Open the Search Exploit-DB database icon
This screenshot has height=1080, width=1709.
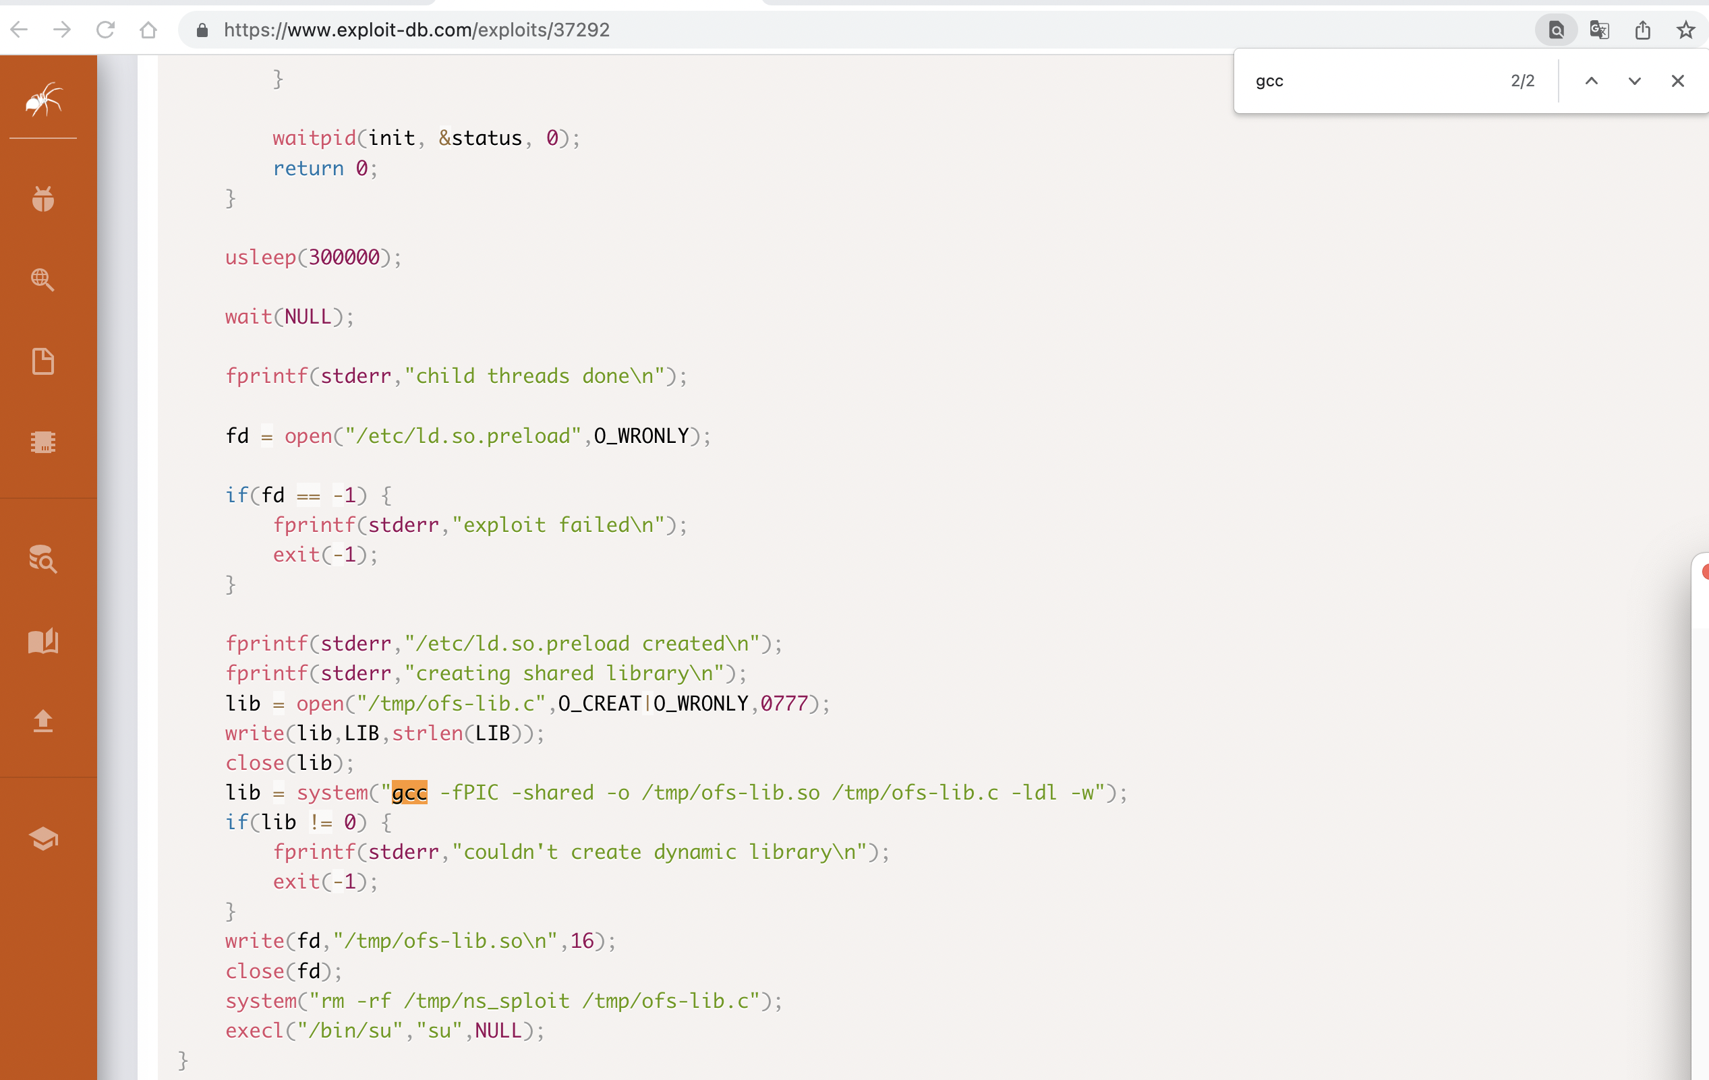pos(43,559)
